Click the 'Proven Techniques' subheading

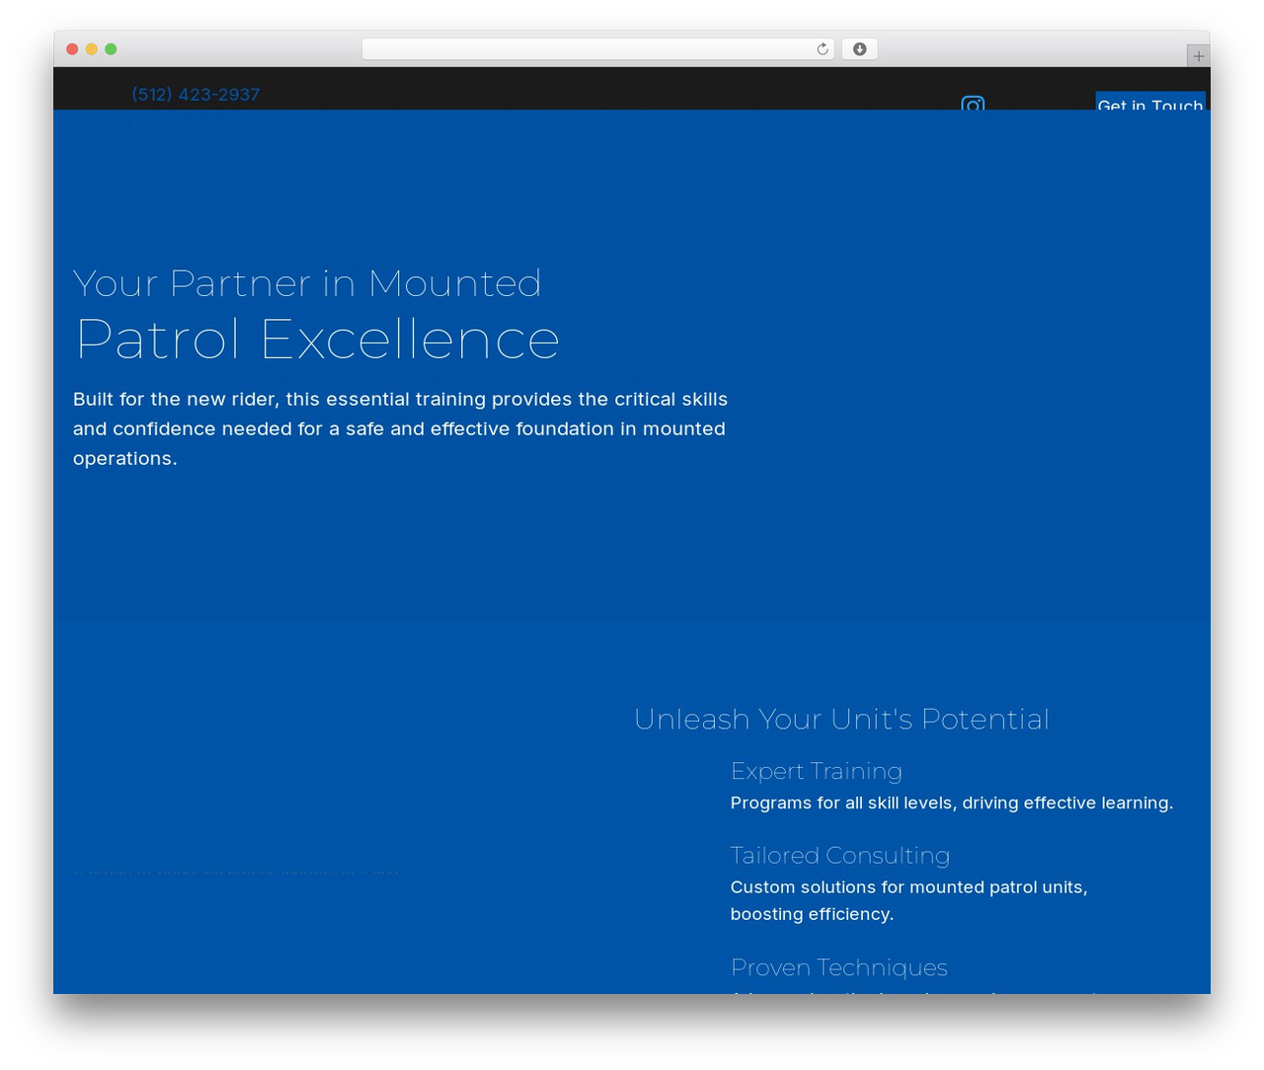(x=839, y=967)
